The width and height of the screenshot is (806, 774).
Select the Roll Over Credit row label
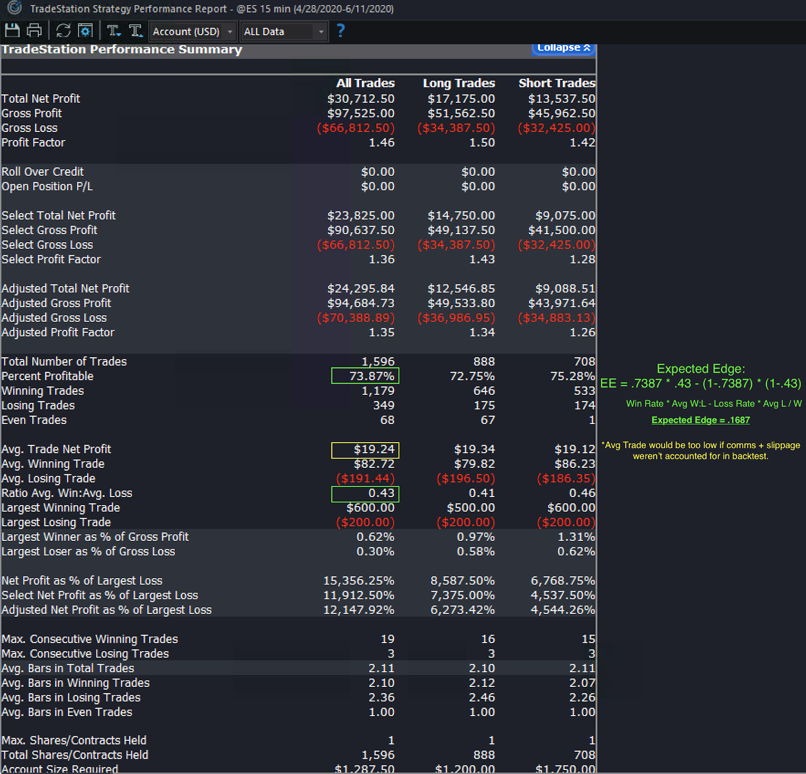43,172
